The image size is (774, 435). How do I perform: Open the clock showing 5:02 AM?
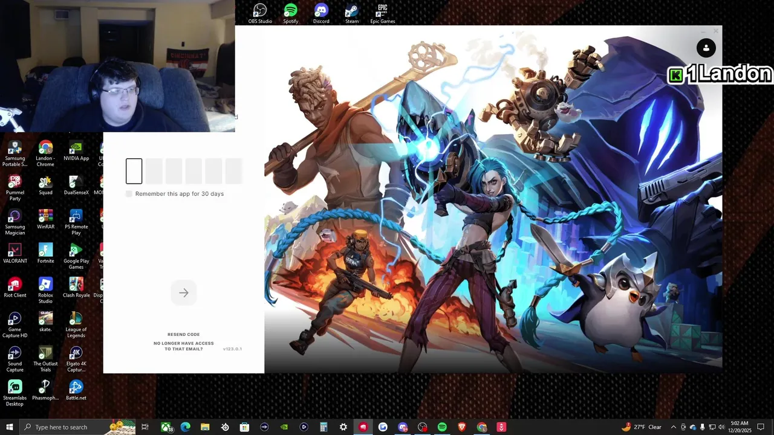[740, 427]
